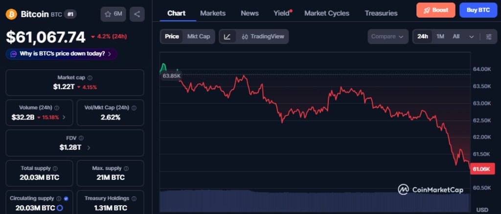This screenshot has width=501, height=214.
Task: Select the 24h time range
Action: tap(422, 36)
